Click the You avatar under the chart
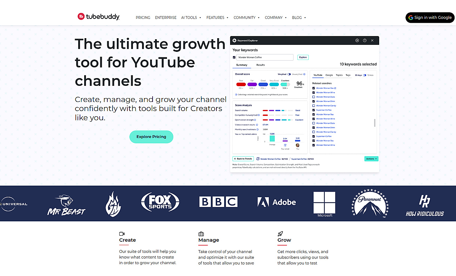 pyautogui.click(x=297, y=145)
